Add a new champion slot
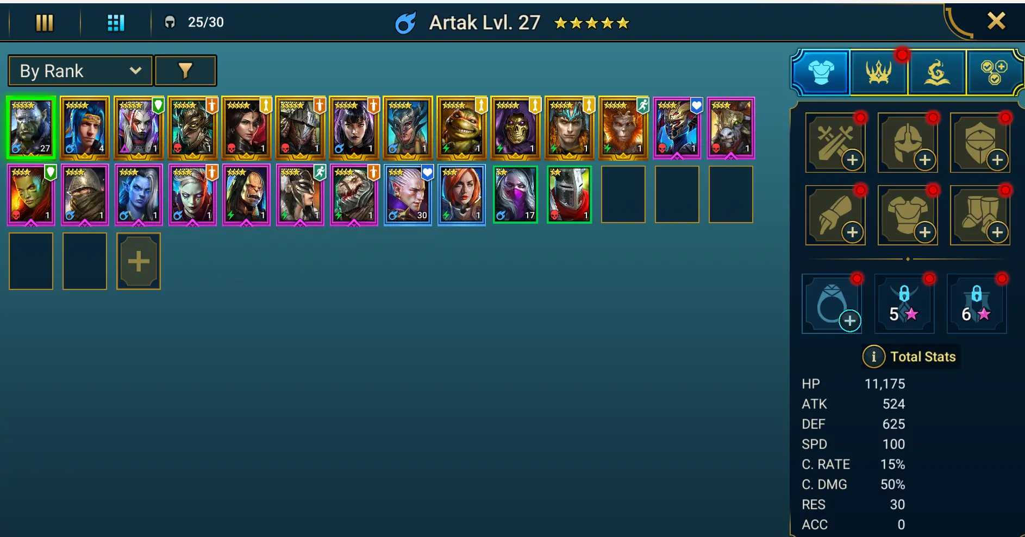 tap(139, 261)
